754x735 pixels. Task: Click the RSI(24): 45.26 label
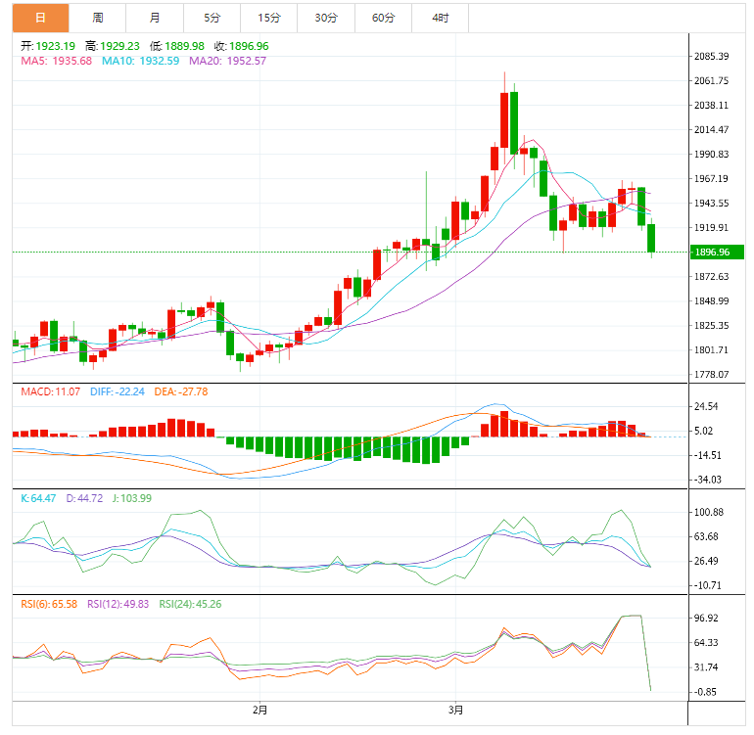(x=190, y=604)
